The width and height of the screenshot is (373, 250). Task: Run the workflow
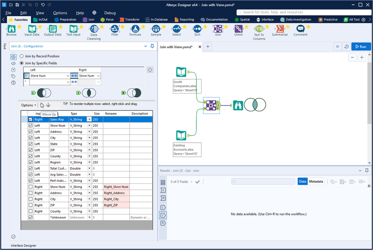[x=361, y=47]
